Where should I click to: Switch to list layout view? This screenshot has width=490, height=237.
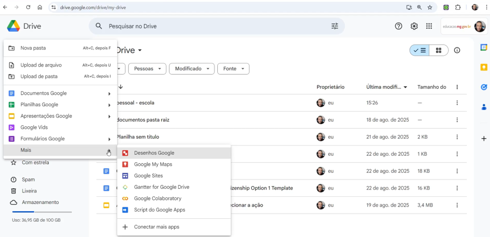coord(420,50)
